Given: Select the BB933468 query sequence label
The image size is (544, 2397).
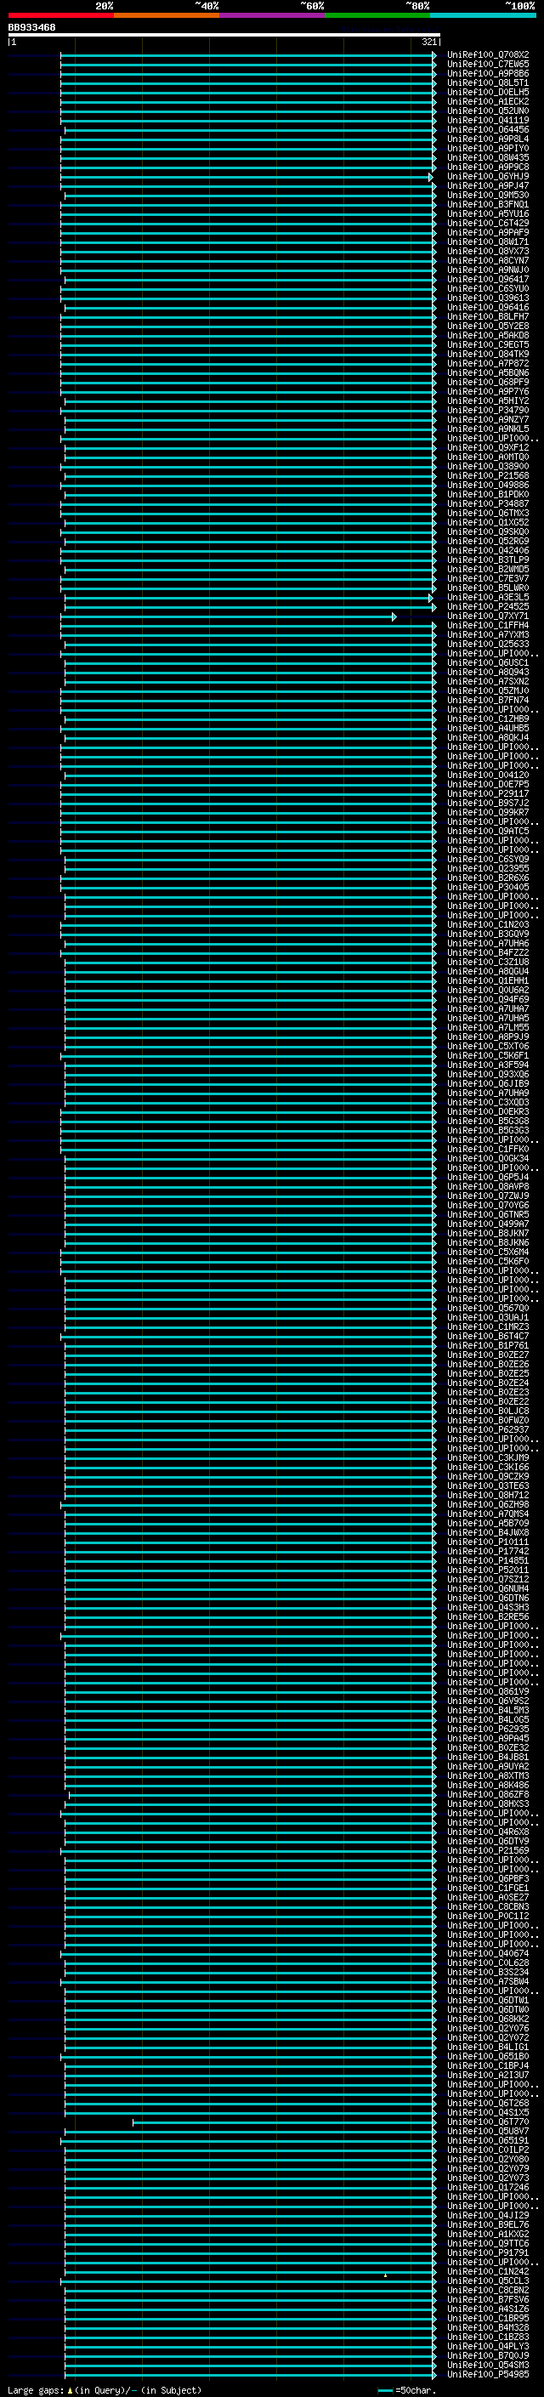Looking at the screenshot, I should pyautogui.click(x=31, y=28).
